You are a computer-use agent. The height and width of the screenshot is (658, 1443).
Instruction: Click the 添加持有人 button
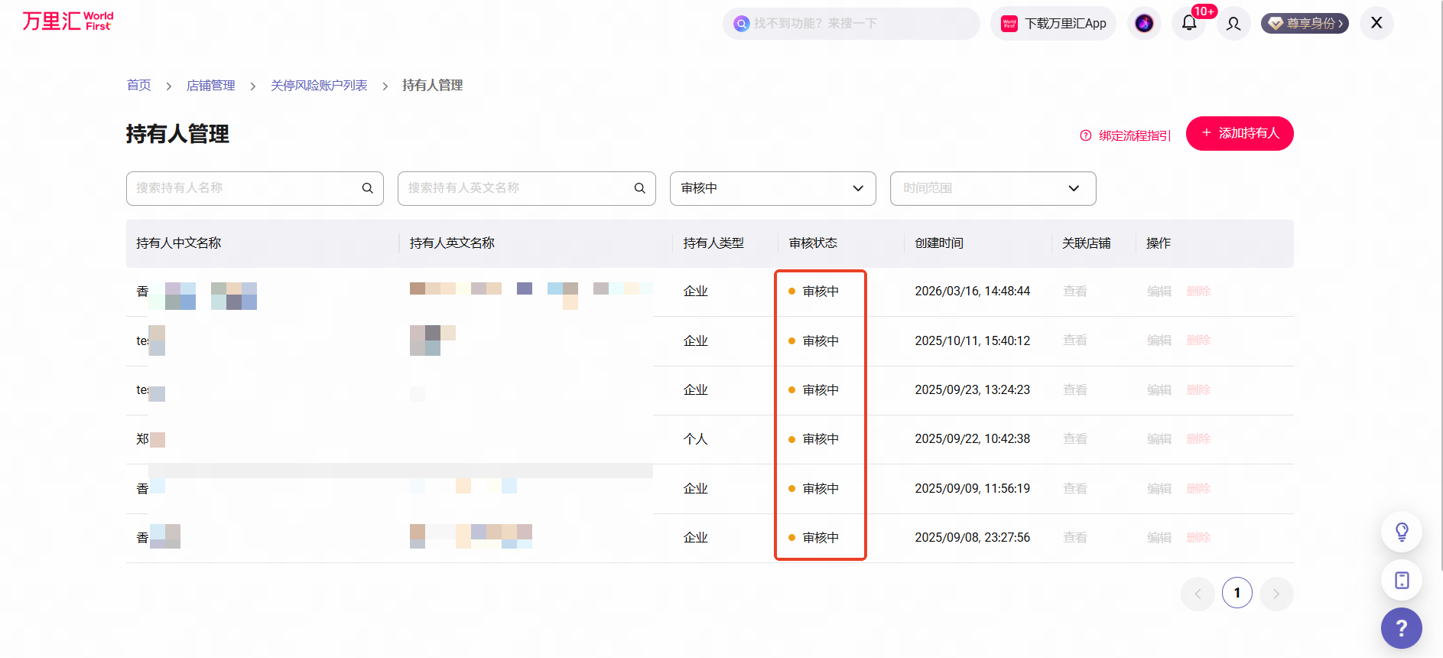point(1240,133)
